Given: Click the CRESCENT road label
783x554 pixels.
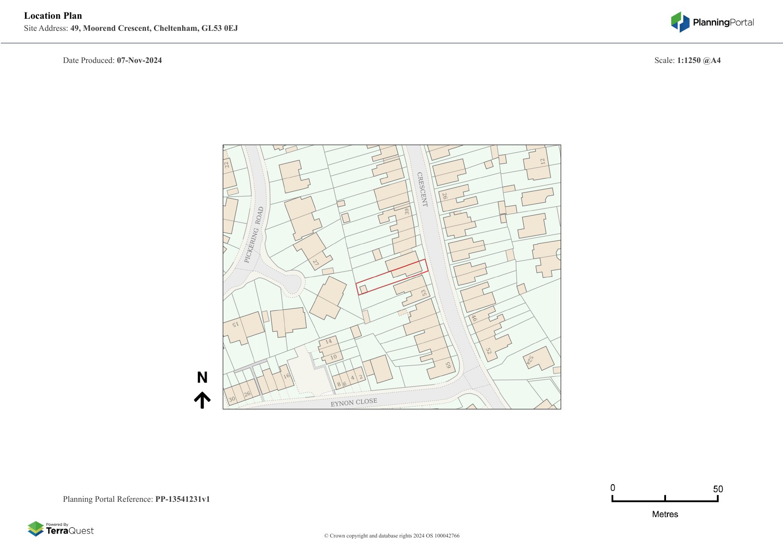Looking at the screenshot, I should click(422, 189).
